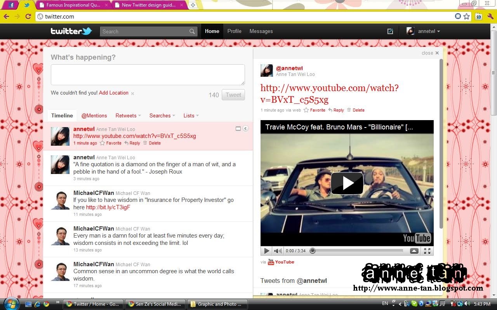Click the YouTube logo on video
The height and width of the screenshot is (310, 497).
417,238
